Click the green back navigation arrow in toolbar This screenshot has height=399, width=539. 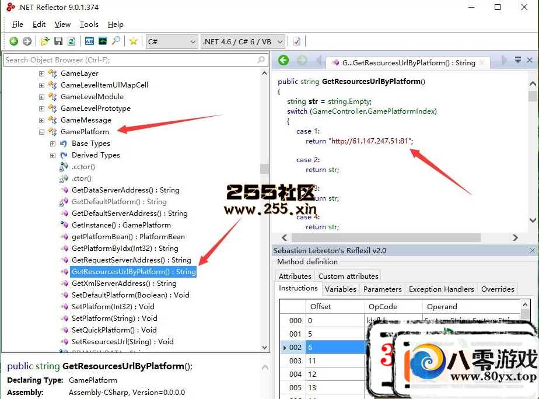point(13,41)
